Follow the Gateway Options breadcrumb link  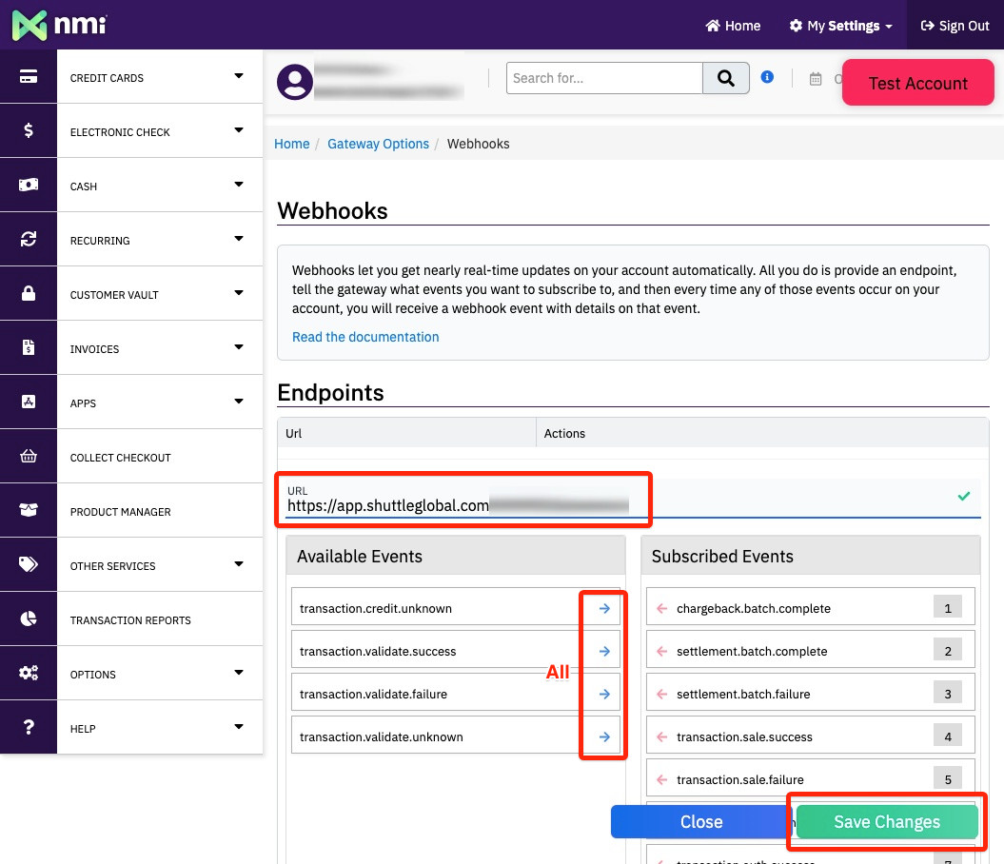coord(379,144)
